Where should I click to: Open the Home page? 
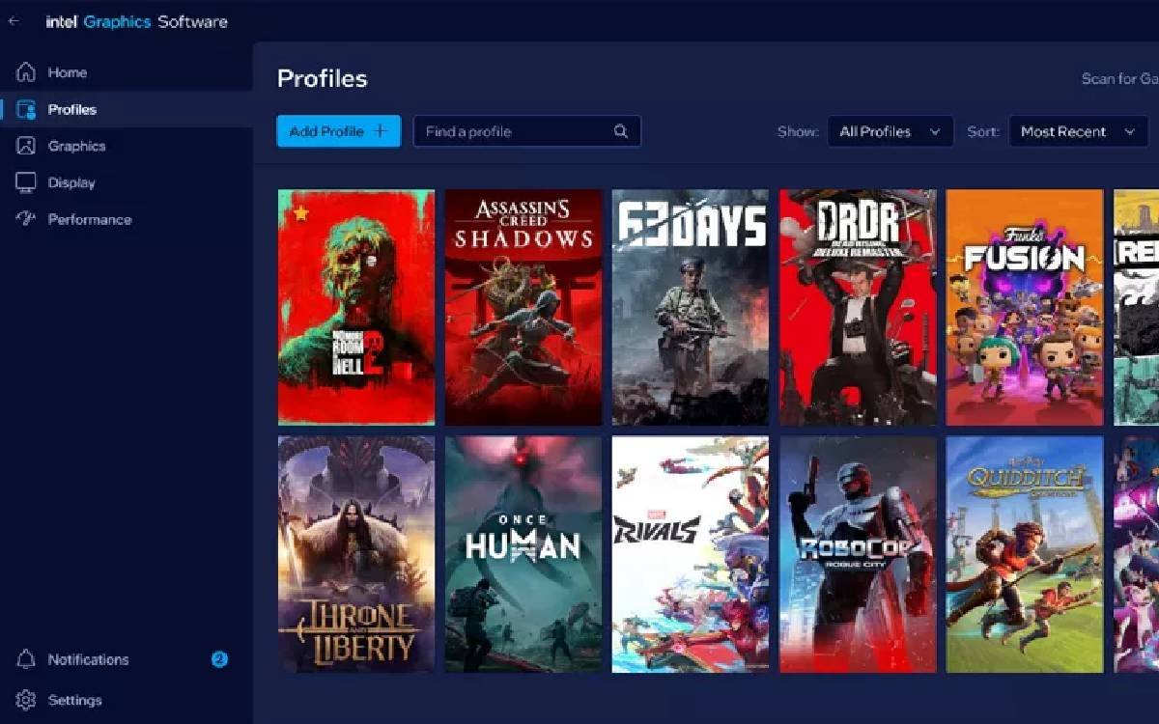68,72
